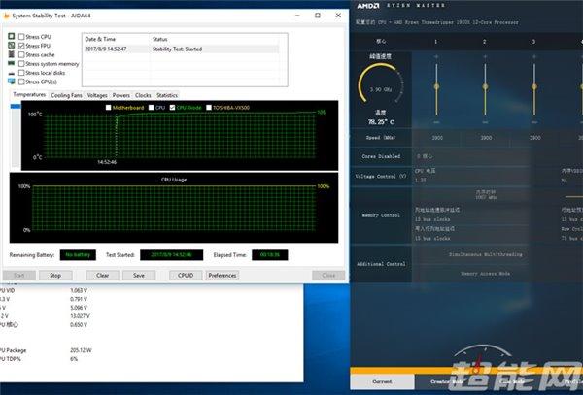Enable the Stress cache checkbox
The width and height of the screenshot is (583, 395).
coord(21,54)
